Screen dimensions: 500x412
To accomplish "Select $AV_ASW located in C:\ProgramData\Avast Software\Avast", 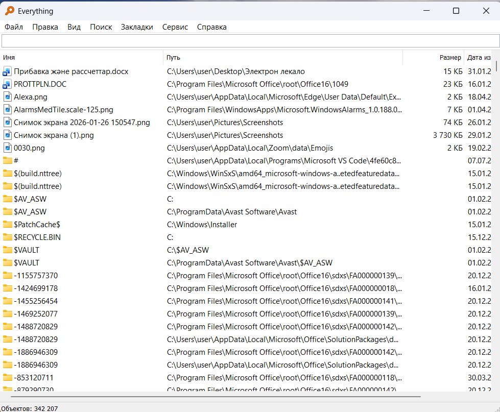I will pyautogui.click(x=30, y=211).
